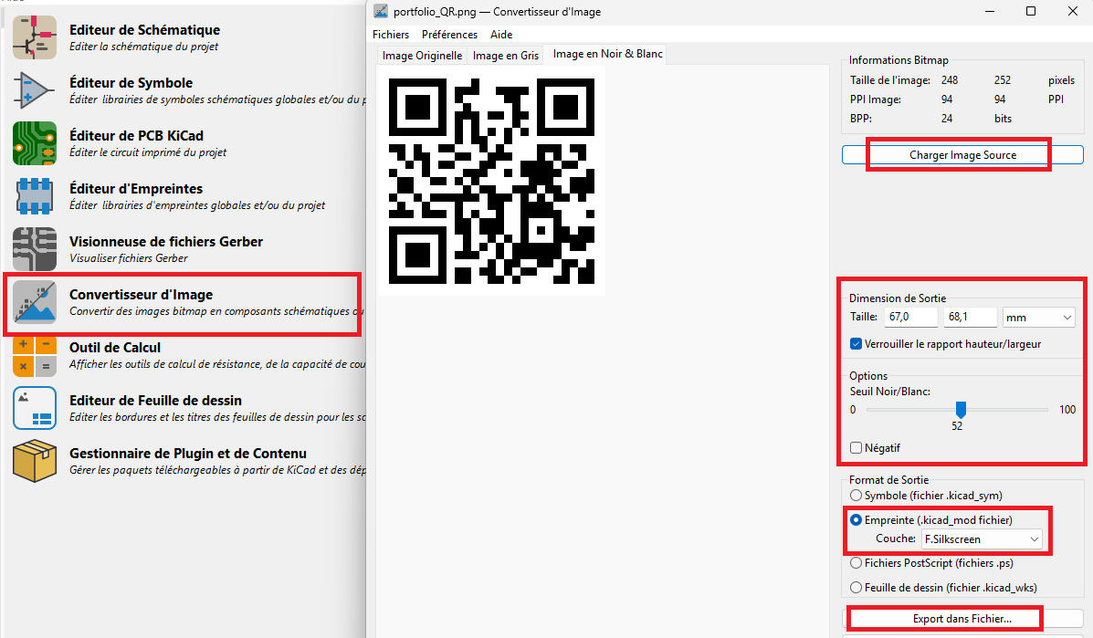Select the Image en Noir & Blanc tab
The width and height of the screenshot is (1093, 638).
tap(607, 54)
